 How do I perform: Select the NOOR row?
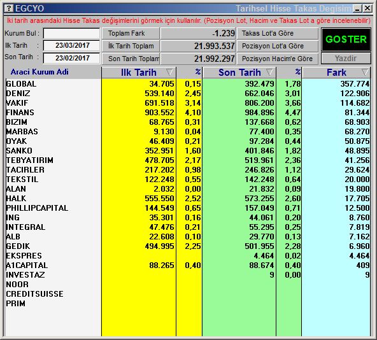187,284
